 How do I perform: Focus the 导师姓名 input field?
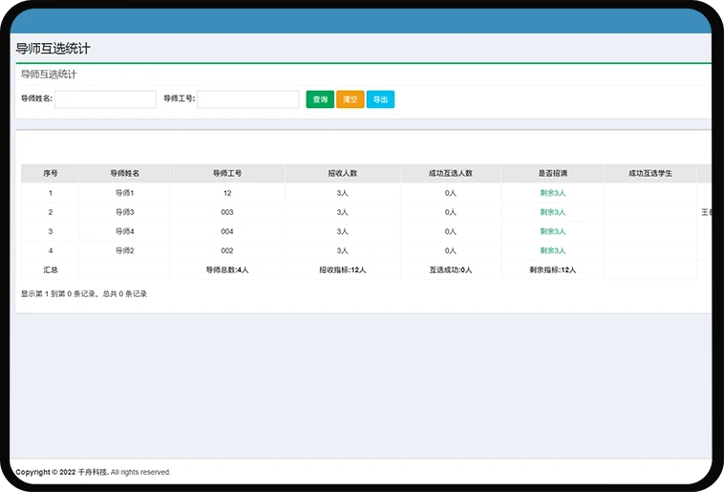(x=105, y=99)
